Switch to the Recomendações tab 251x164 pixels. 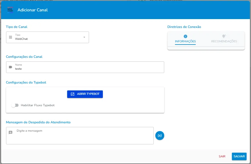pos(224,39)
